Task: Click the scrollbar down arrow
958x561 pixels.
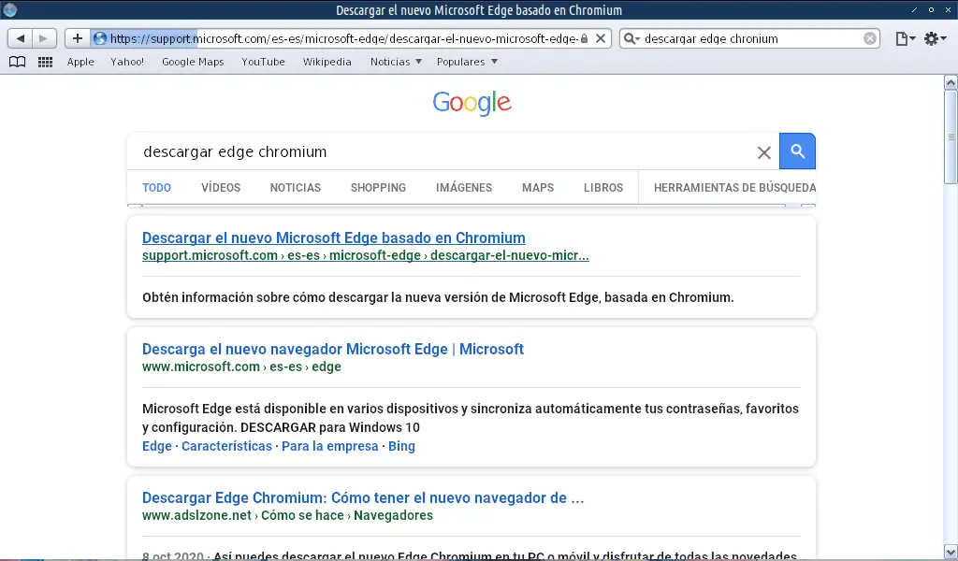Action: click(951, 553)
